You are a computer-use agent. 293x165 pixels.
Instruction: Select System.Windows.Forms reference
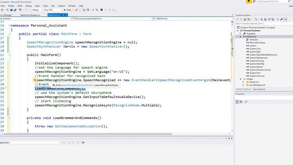pos(260,70)
